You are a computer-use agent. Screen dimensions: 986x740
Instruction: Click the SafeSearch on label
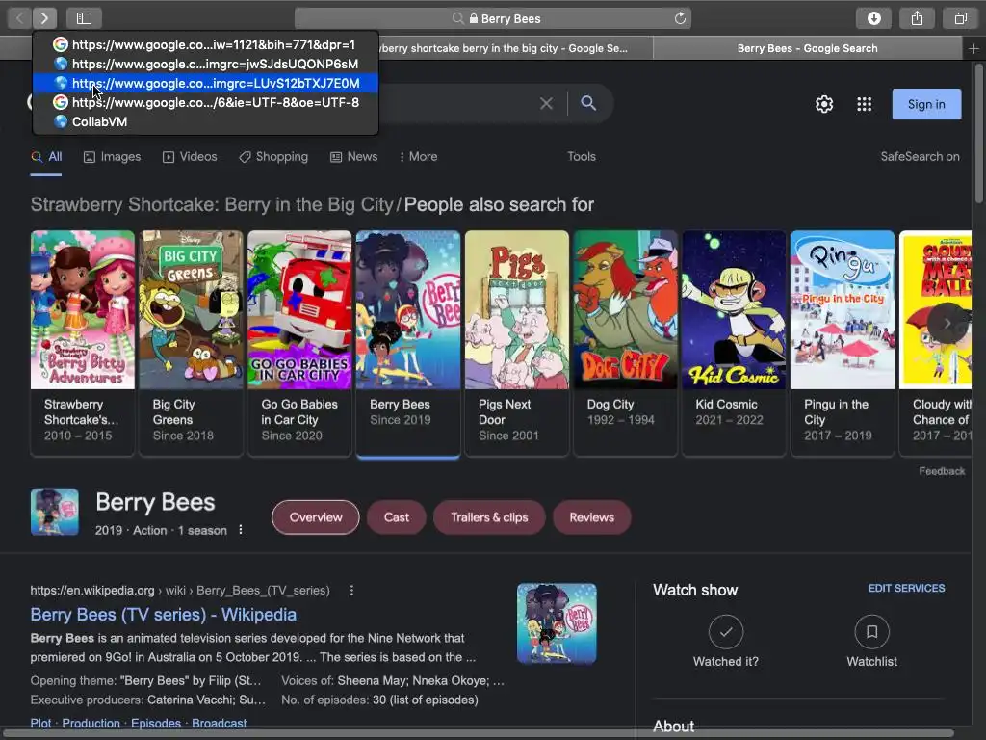pos(920,157)
